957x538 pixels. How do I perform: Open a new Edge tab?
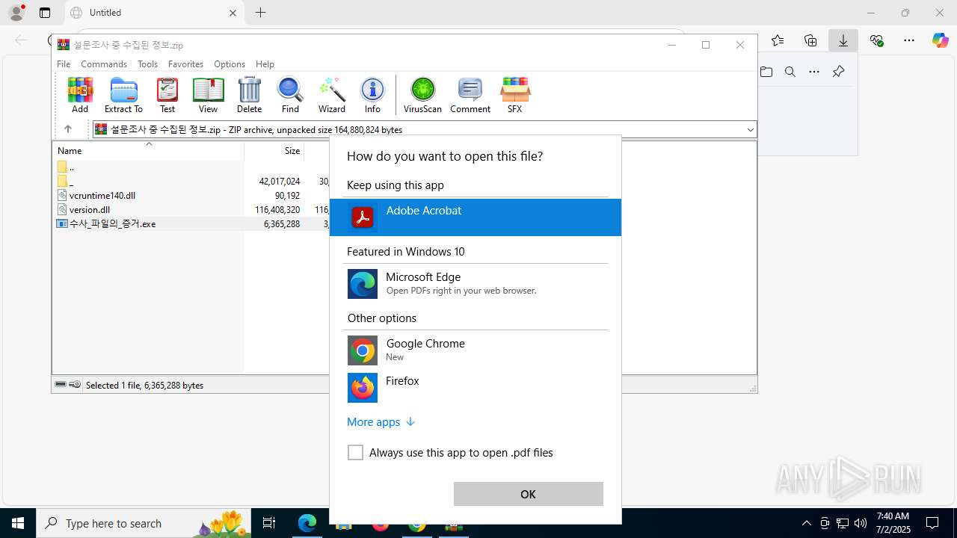tap(260, 13)
